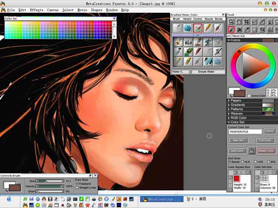Set sort order to LHS
The width and height of the screenshot is (278, 208).
[x=255, y=162]
